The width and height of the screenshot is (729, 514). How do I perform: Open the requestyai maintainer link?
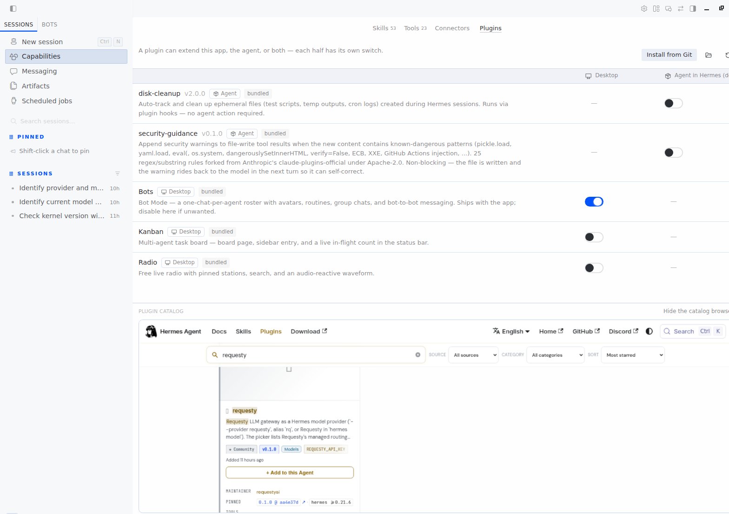(268, 492)
